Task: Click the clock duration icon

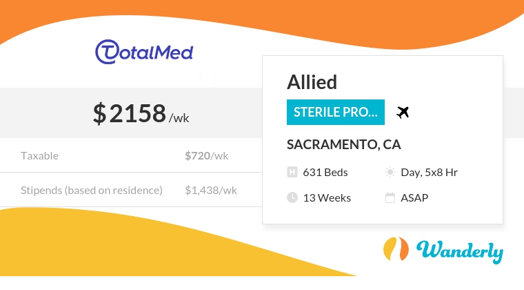Action: 292,197
